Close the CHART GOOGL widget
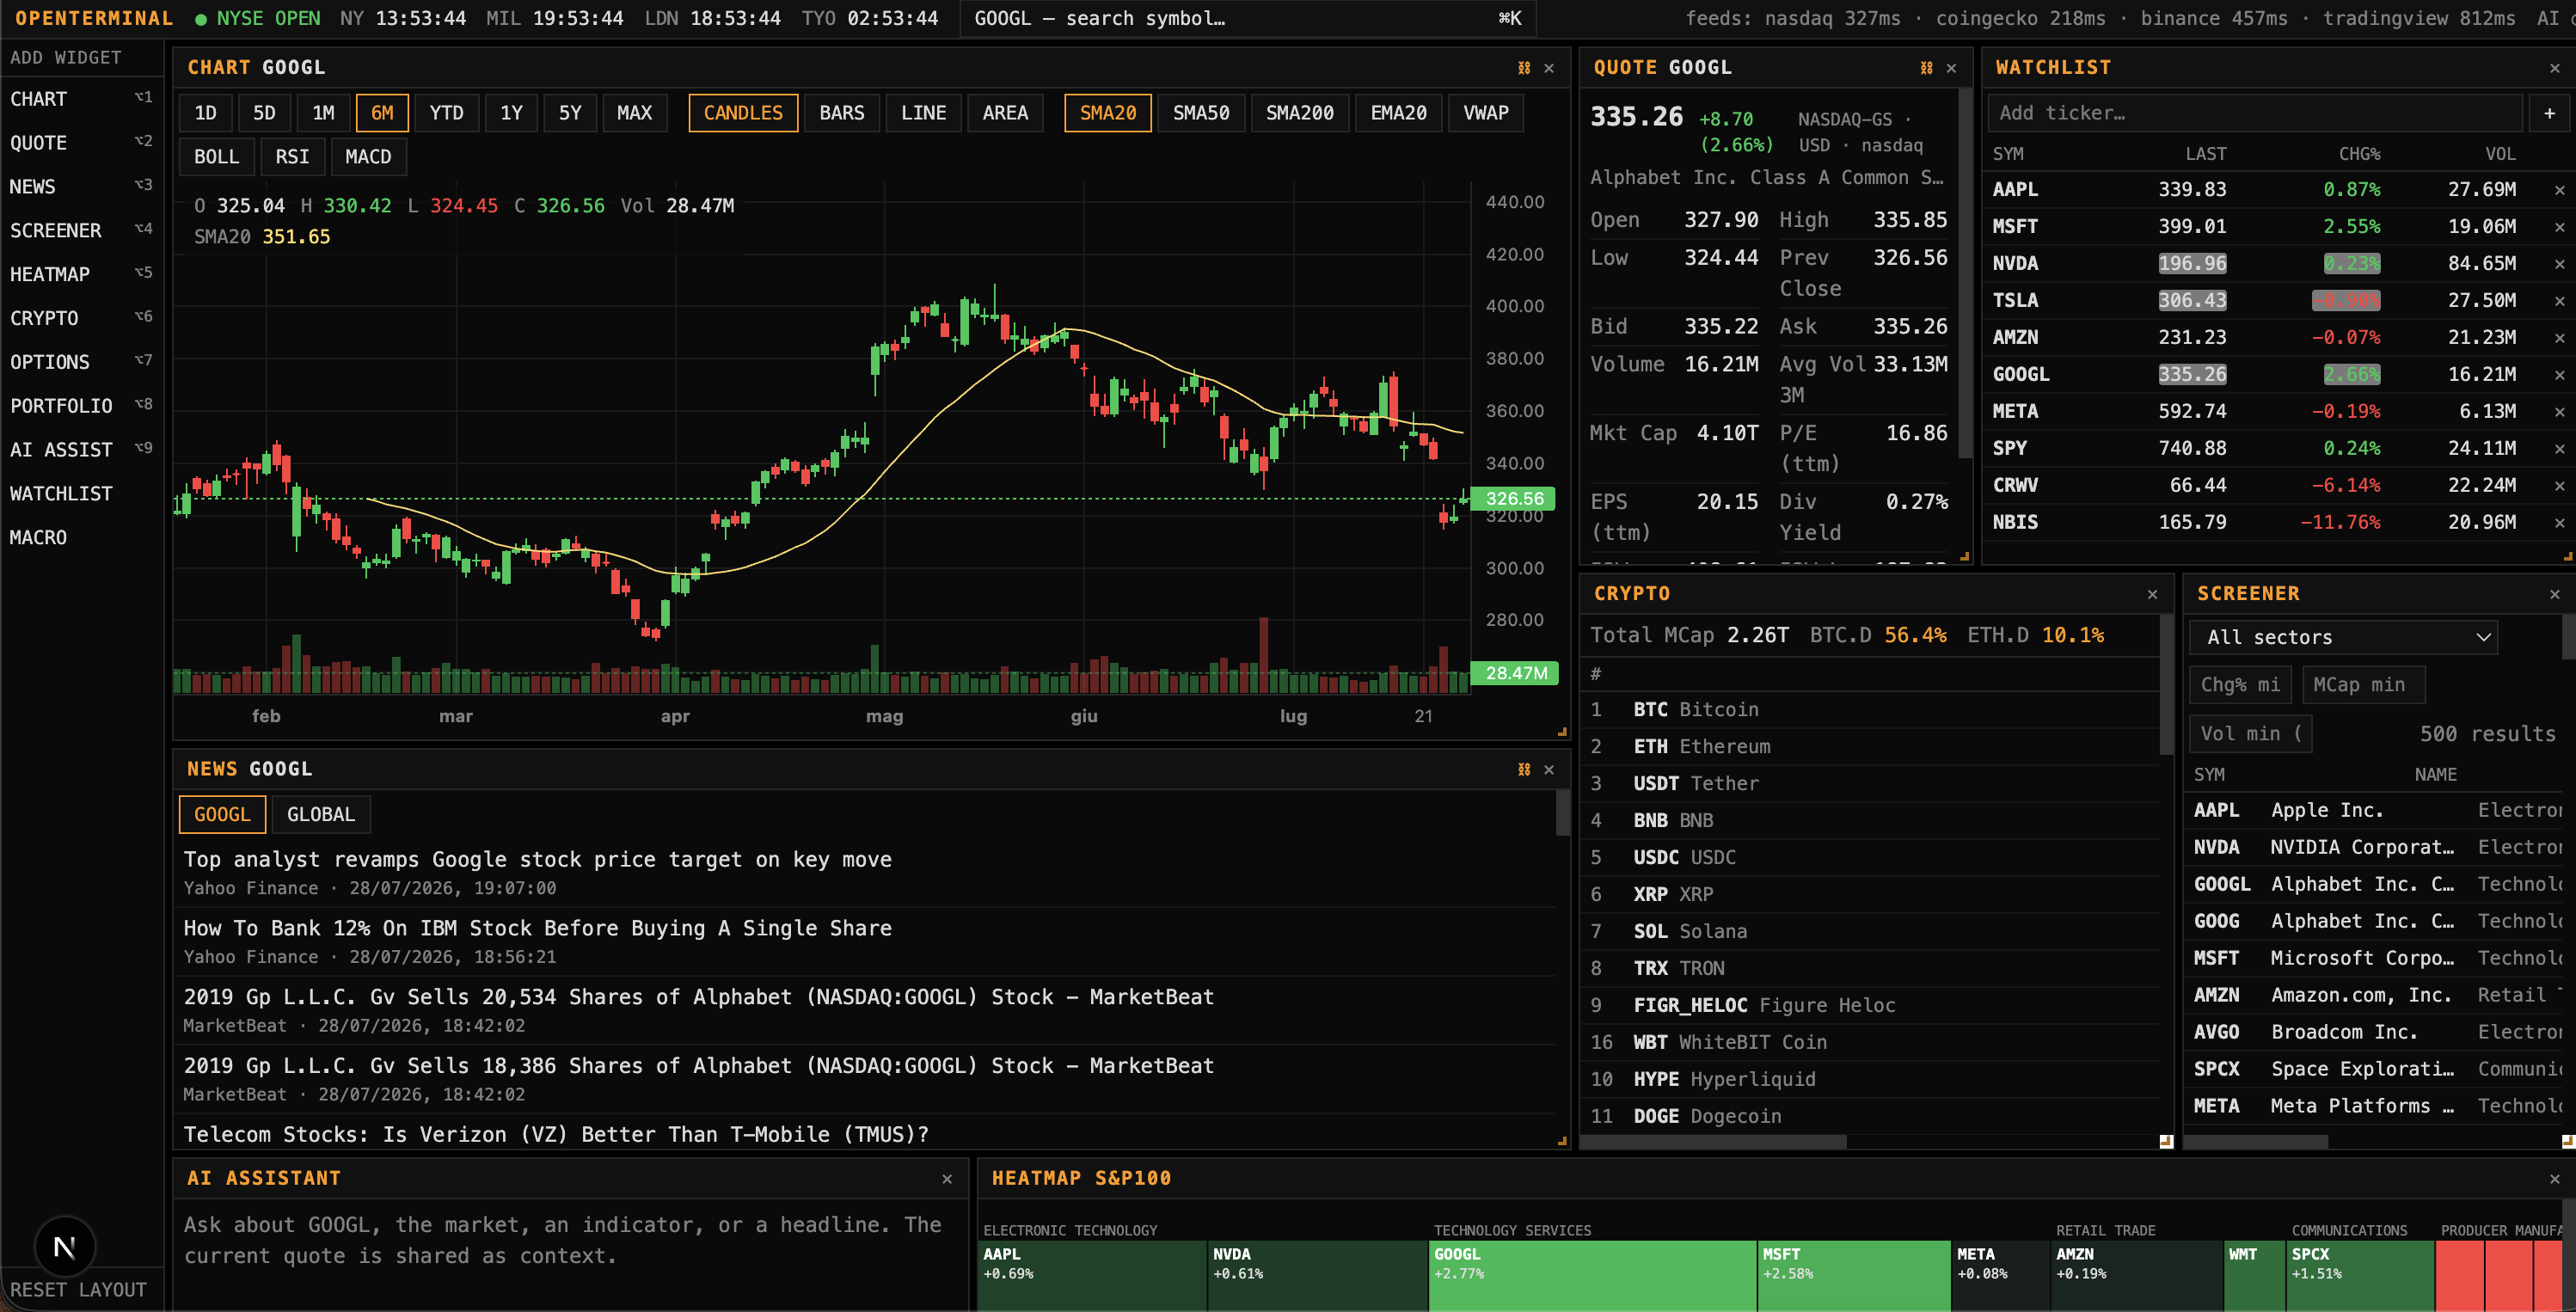2576x1312 pixels. pos(1549,68)
